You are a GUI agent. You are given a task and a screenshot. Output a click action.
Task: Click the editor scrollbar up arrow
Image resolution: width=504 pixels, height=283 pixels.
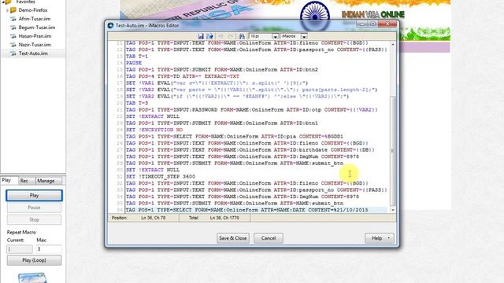click(x=393, y=44)
